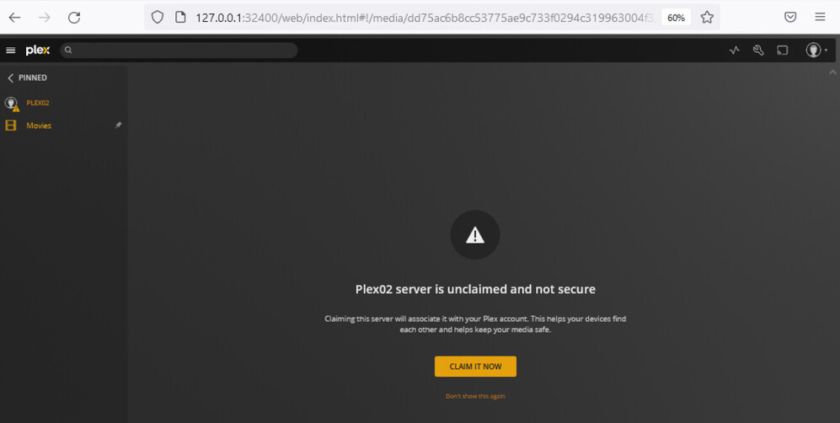Viewport: 840px width, 423px height.
Task: Select PLEX02 server in the sidebar
Action: [38, 103]
